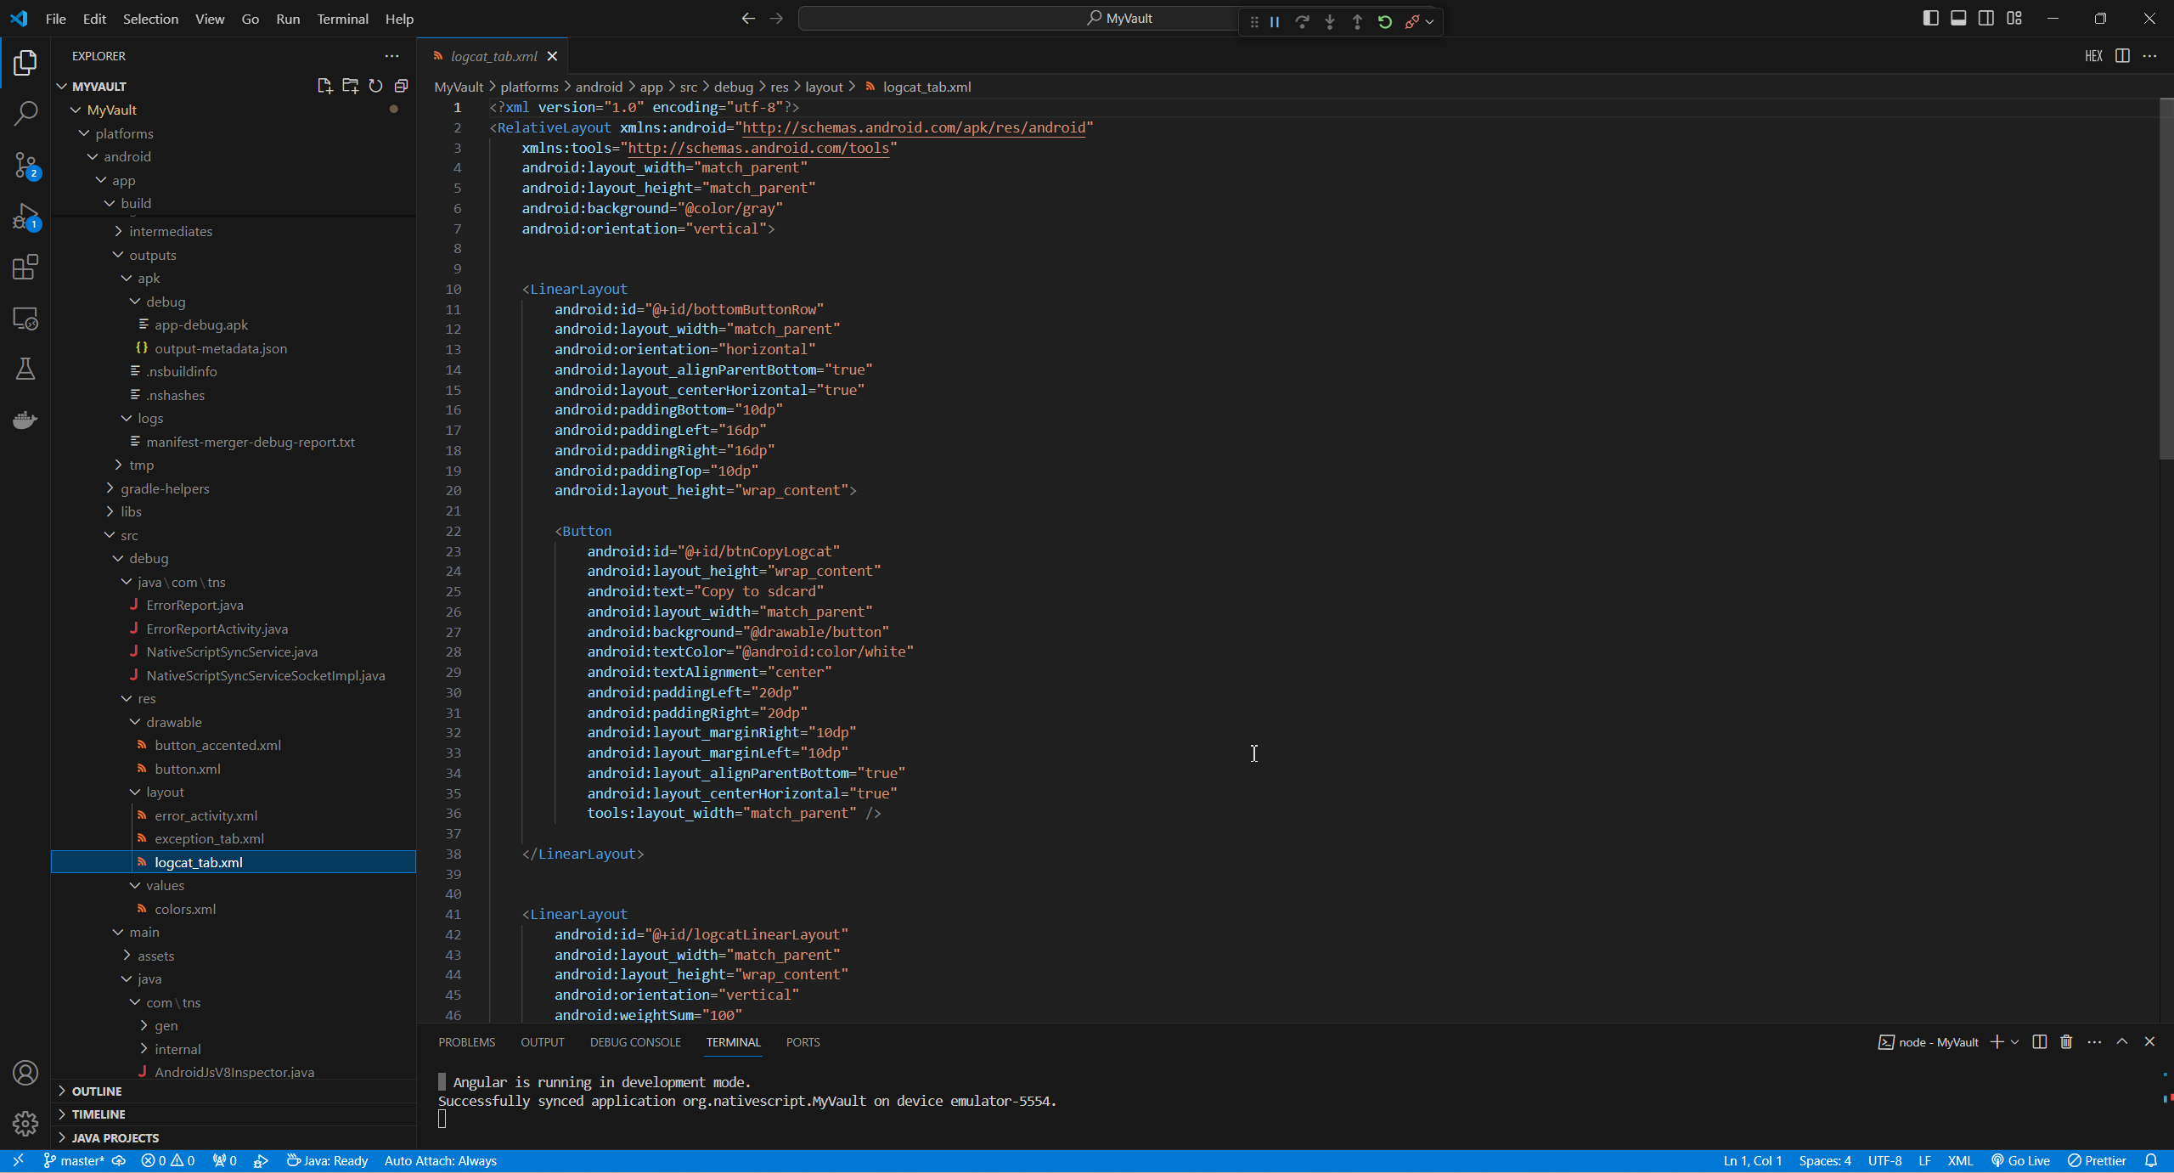This screenshot has width=2174, height=1173.
Task: Toggle the bottom panel layout button
Action: tap(1958, 18)
